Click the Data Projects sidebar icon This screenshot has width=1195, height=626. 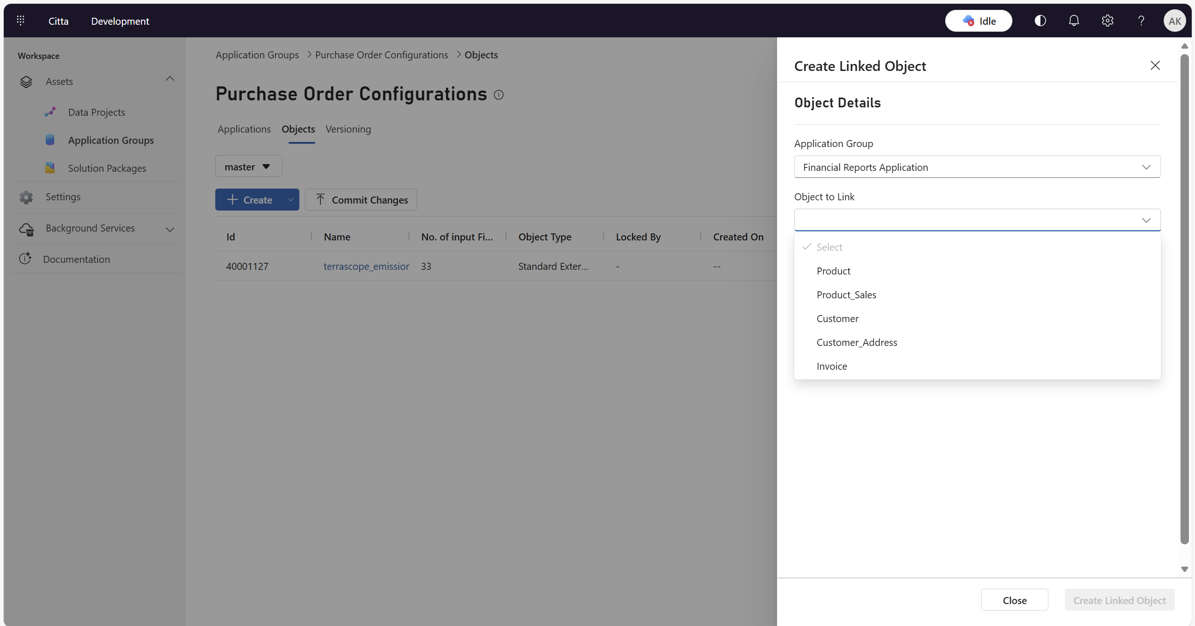coord(50,112)
